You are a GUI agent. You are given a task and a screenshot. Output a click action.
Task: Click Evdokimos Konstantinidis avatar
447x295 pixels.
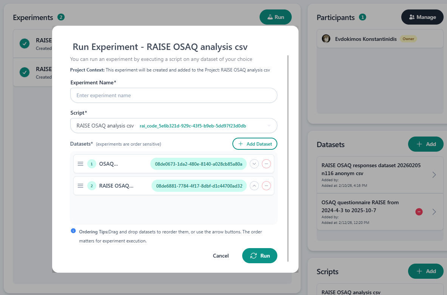(326, 39)
